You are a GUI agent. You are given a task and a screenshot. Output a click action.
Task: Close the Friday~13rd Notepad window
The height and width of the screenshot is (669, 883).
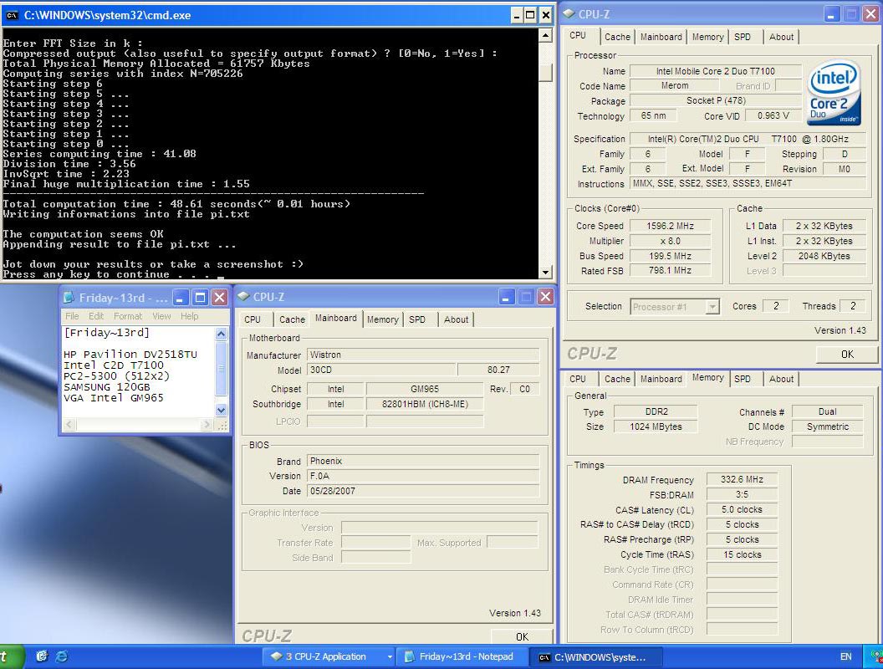220,298
